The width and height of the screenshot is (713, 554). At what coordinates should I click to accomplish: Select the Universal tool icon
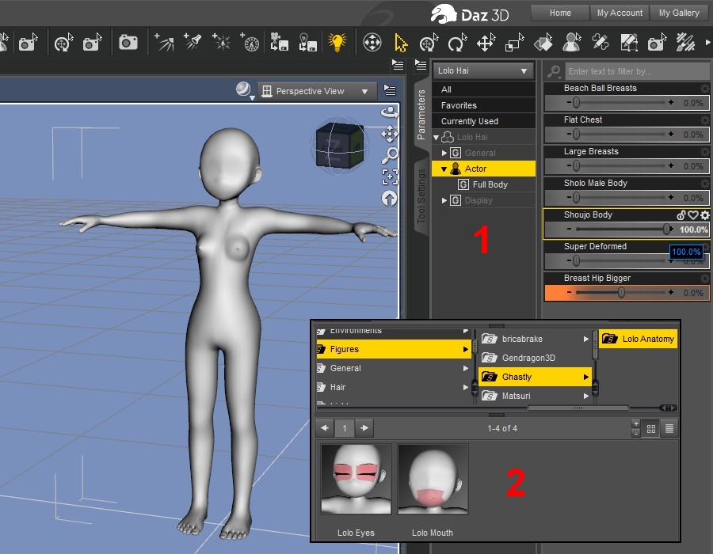pyautogui.click(x=372, y=42)
